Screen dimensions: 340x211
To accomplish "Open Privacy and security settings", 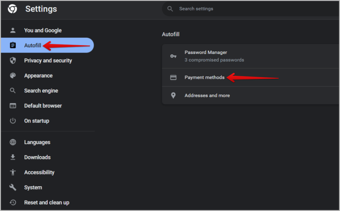I will coord(48,61).
